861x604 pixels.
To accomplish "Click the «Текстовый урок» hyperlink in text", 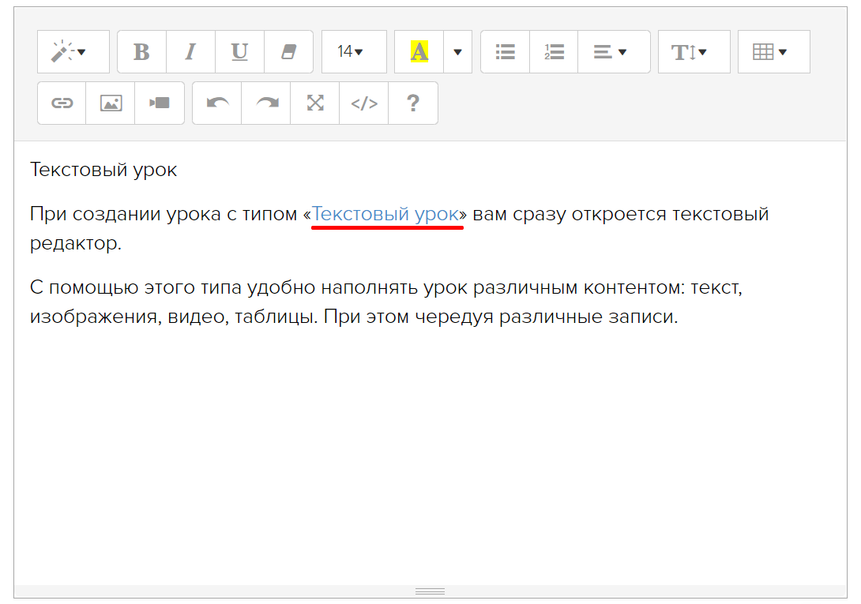I will [x=385, y=214].
